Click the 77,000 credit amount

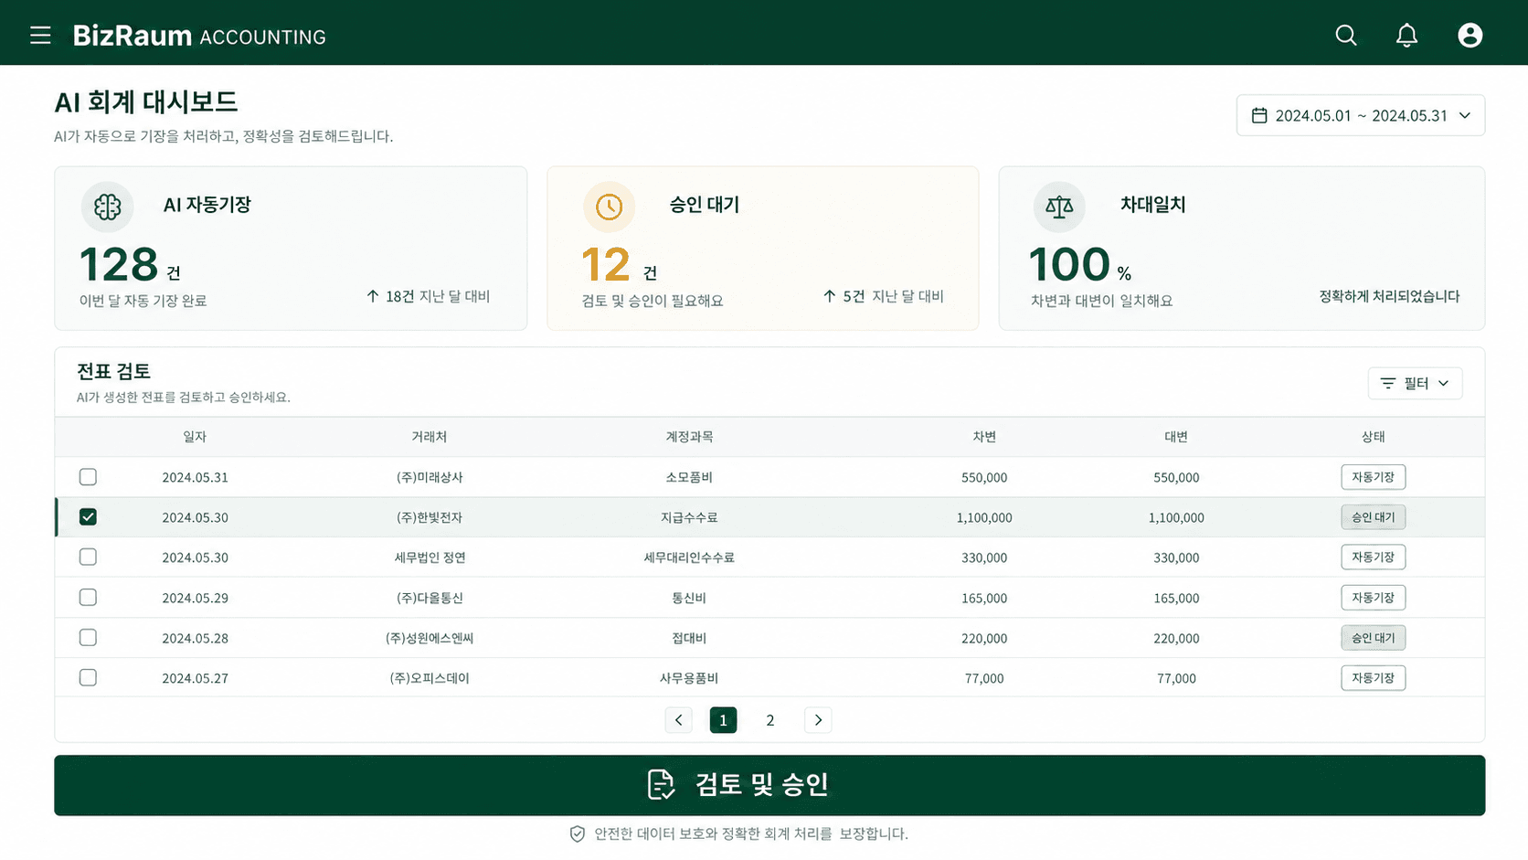pos(1176,678)
